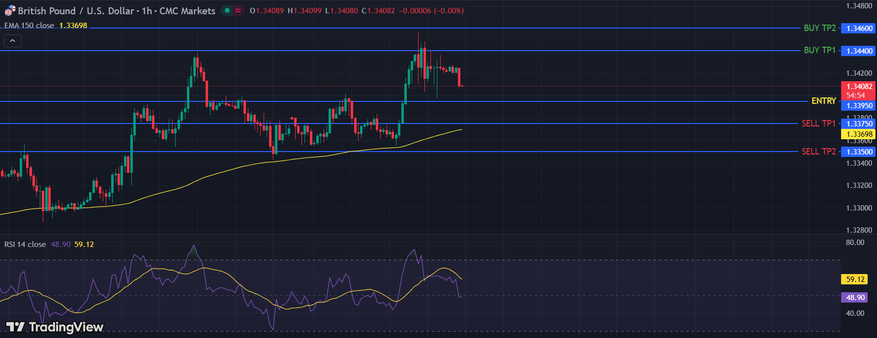877x338 pixels.
Task: Click the red current price 1.34082 tag
Action: (x=859, y=87)
